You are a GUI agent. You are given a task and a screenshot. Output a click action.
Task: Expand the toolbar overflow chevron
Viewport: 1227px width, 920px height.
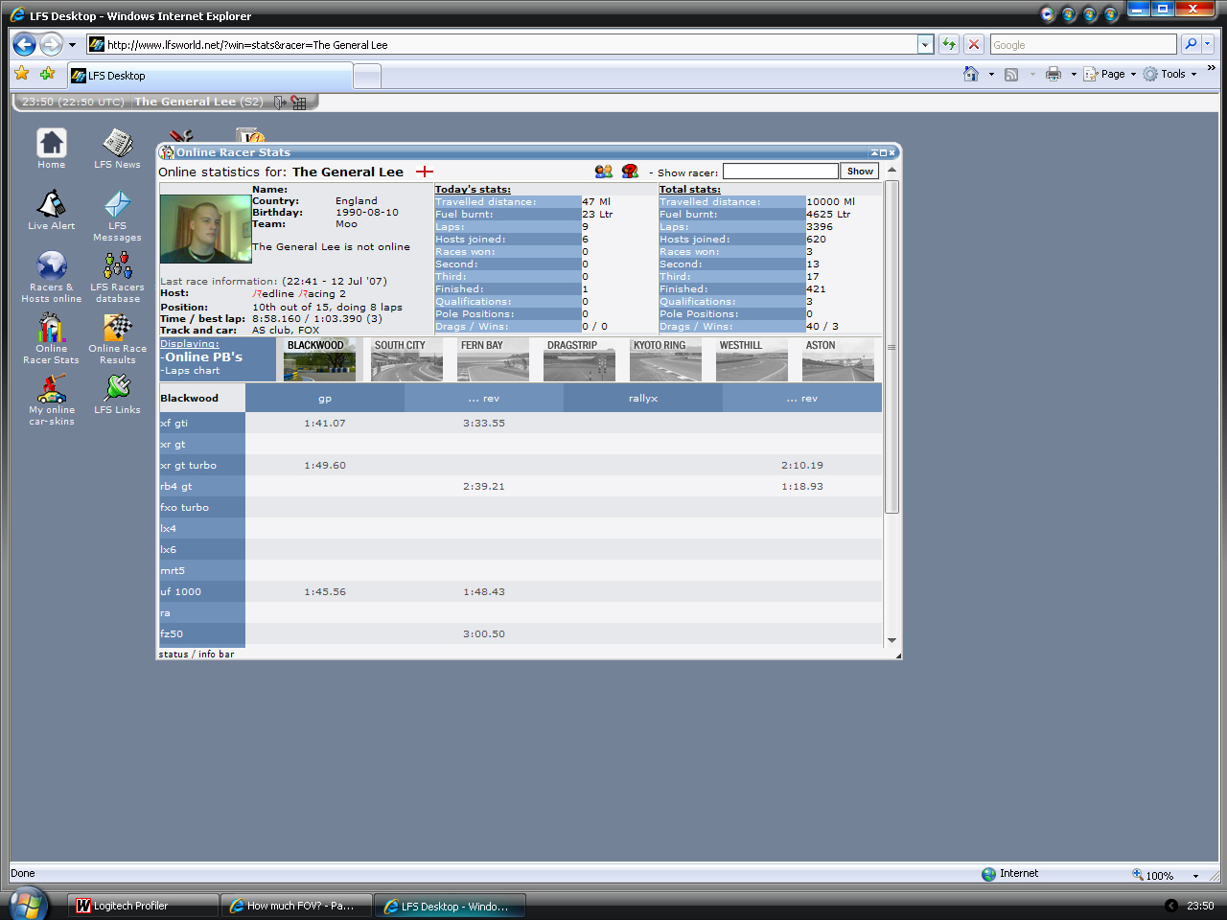click(x=1211, y=68)
